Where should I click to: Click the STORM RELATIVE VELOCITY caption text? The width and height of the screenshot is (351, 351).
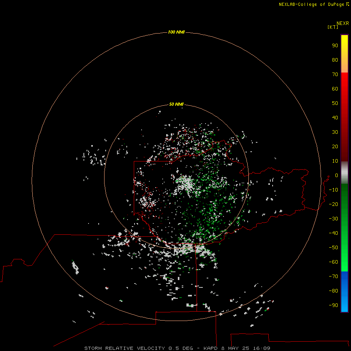(124, 348)
